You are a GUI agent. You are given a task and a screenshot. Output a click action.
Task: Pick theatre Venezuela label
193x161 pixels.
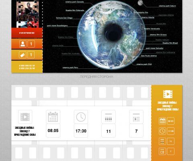(x=152, y=29)
